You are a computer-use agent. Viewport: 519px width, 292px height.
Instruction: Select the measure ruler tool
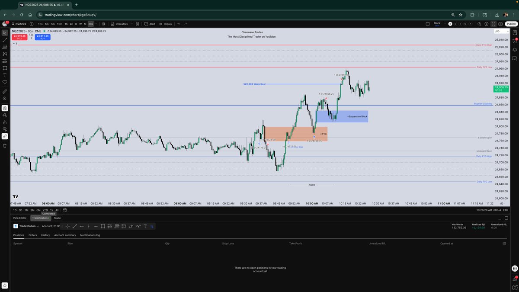click(x=5, y=92)
